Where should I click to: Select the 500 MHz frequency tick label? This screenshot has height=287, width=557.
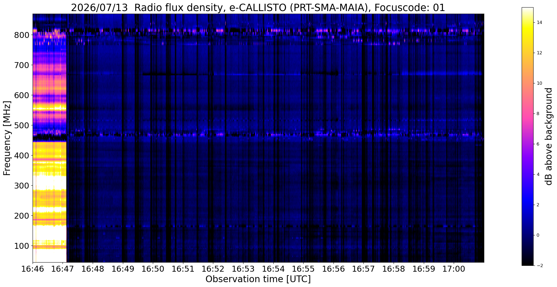click(x=21, y=125)
